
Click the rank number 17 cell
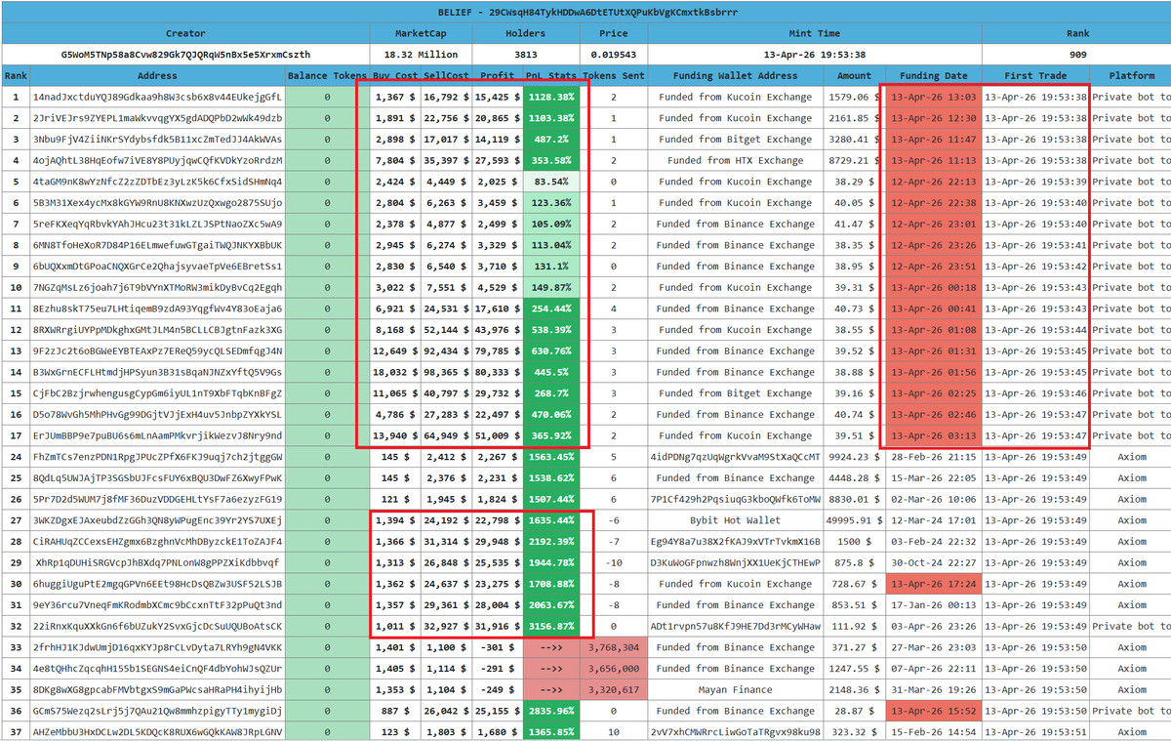pyautogui.click(x=16, y=435)
